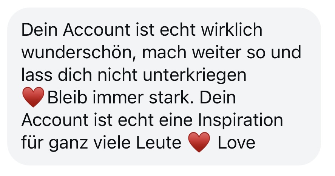This screenshot has width=335, height=176.
Task: Click the word "unterkriegen" in the message
Action: (x=195, y=76)
